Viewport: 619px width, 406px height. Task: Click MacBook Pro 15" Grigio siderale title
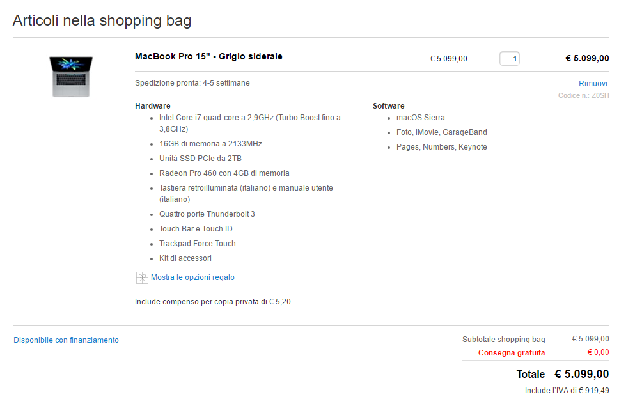coord(208,56)
